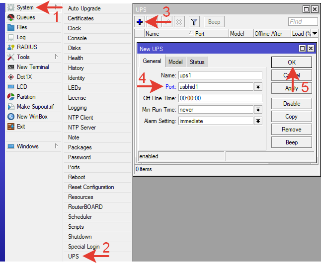
Task: Click the Disable button
Action: coord(292,104)
